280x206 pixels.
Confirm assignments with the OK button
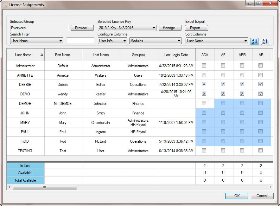(x=237, y=196)
